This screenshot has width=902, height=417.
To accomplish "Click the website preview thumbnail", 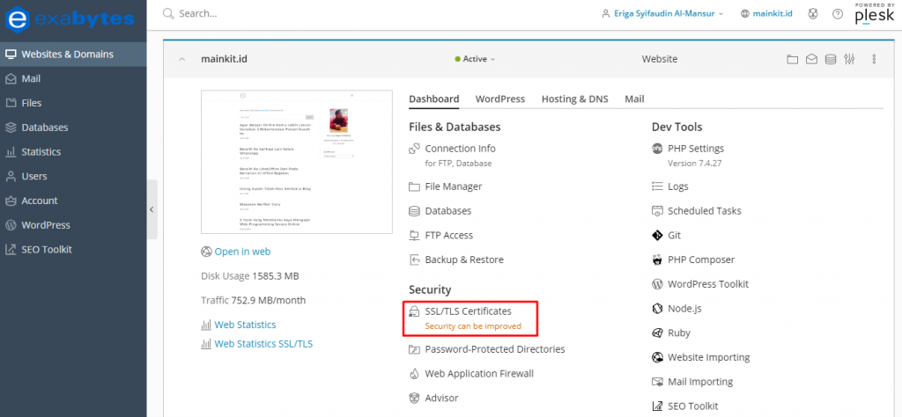I will point(297,162).
